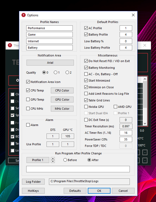Close the Options dialog with the X
Viewport: 156px width, 202px height.
(x=133, y=15)
